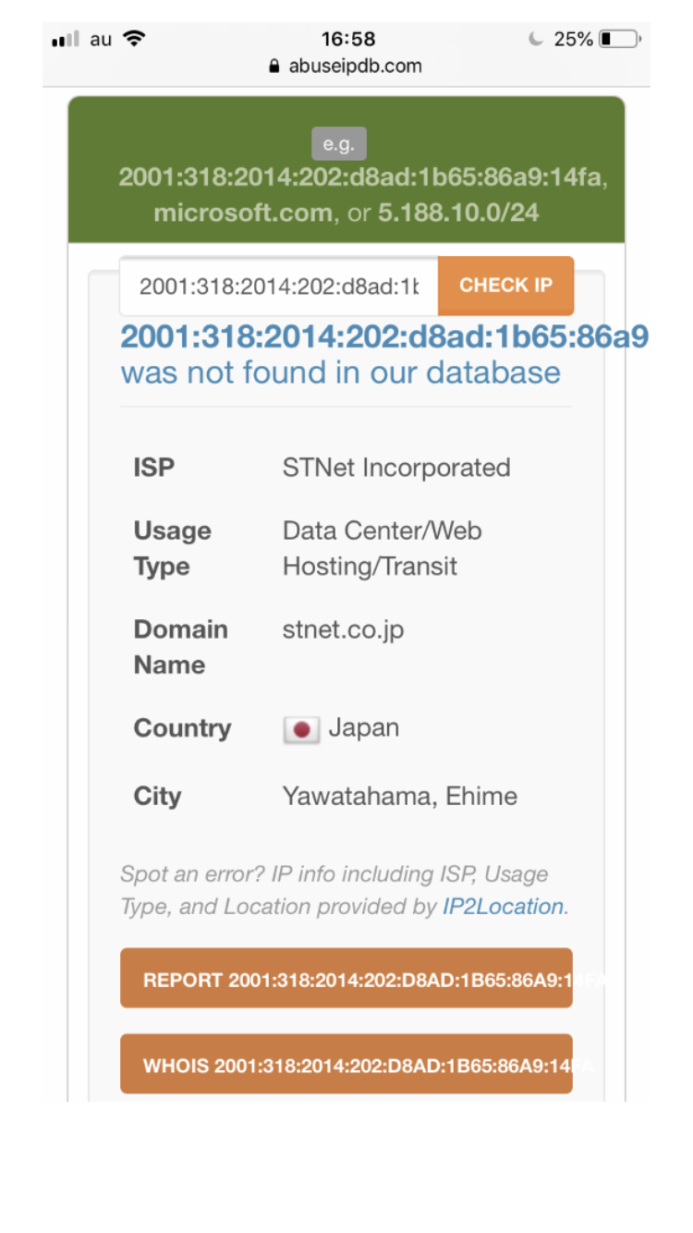This screenshot has height=1233, width=693.
Task: Click the stnet.co.jp domain name
Action: [343, 630]
